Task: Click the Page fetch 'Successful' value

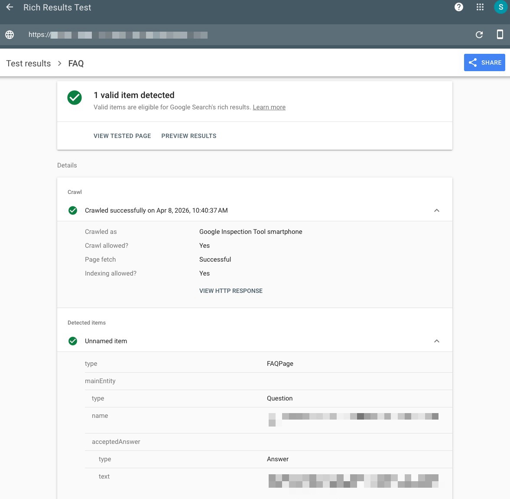Action: pos(215,259)
